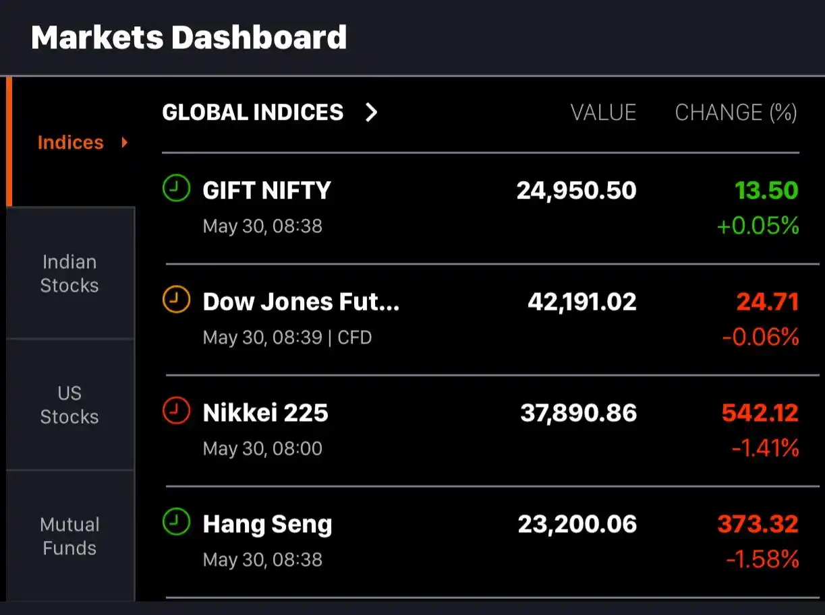Switch to the Indian Stocks tab

pyautogui.click(x=69, y=273)
